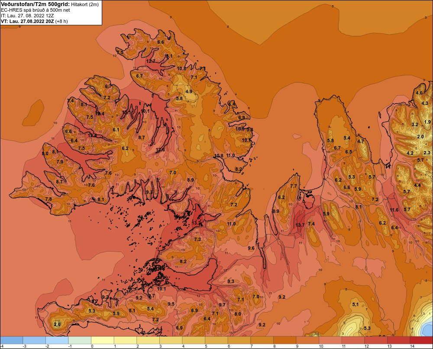Click the 7.7 temperature label
Screen dimensions: 433x349
294,186
